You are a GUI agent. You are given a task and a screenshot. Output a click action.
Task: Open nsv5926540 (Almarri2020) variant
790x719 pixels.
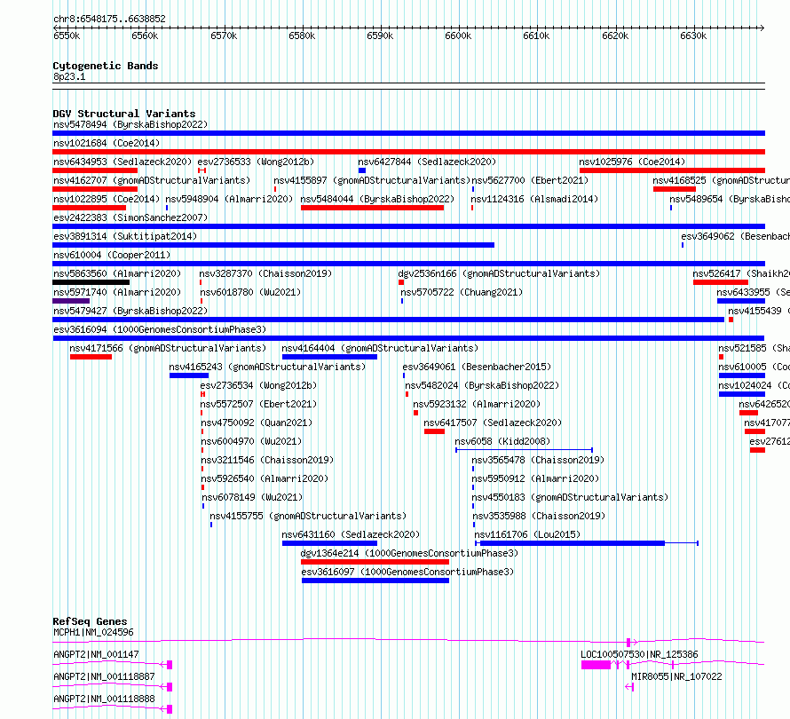pos(265,478)
